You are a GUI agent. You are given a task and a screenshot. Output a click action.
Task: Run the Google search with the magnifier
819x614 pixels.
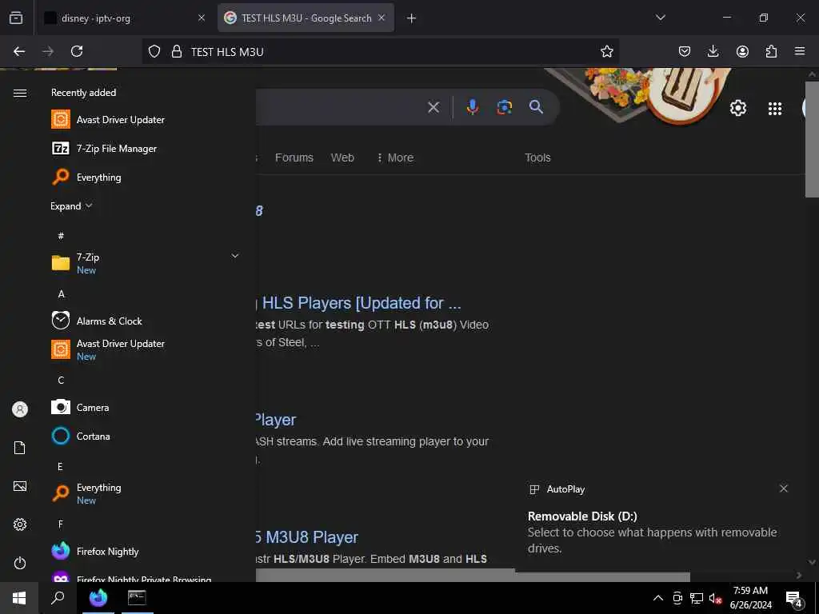pos(536,107)
